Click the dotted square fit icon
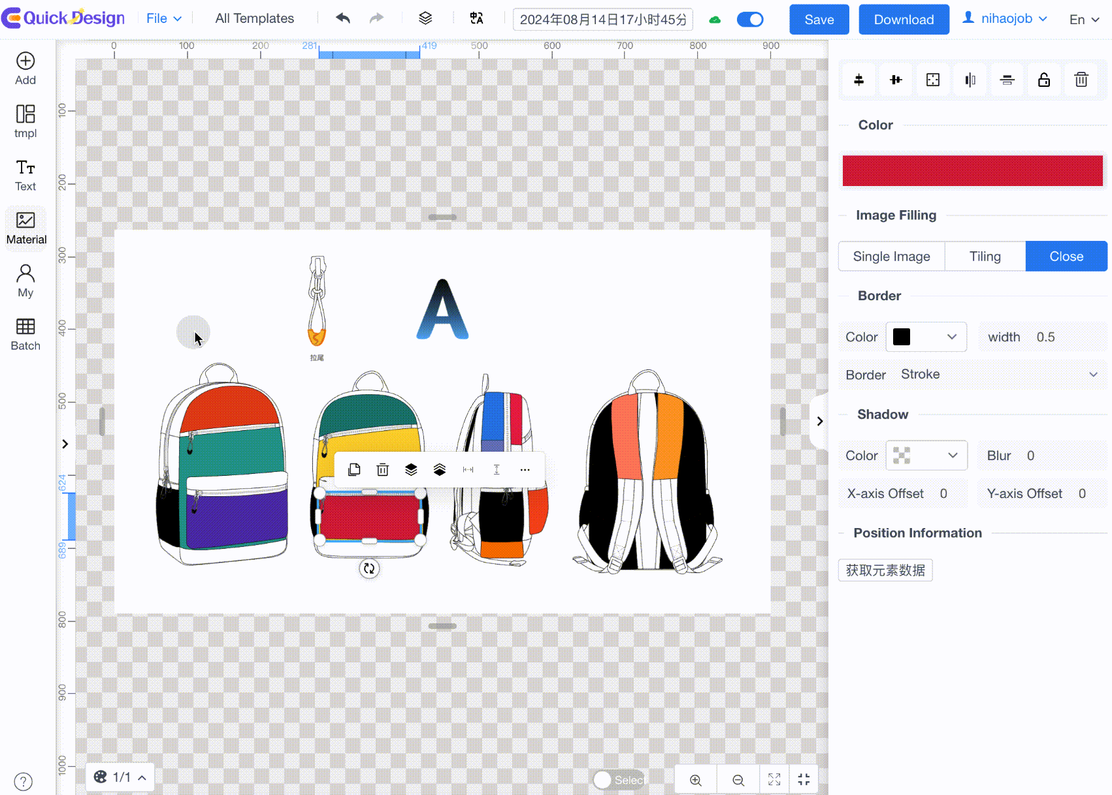The width and height of the screenshot is (1112, 795). coord(933,80)
